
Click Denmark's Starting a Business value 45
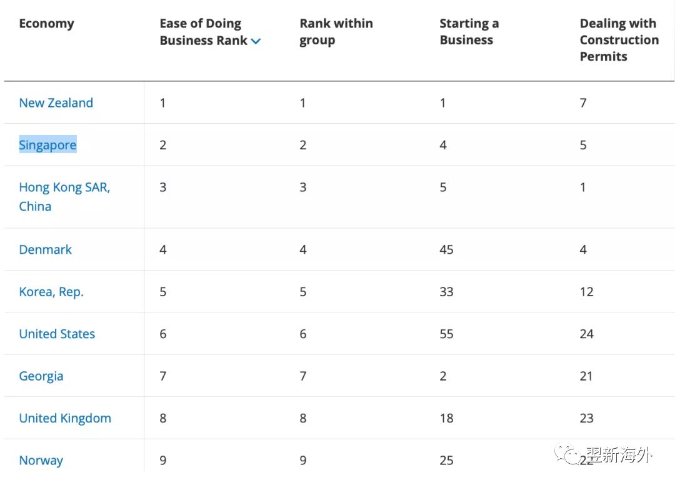tap(446, 249)
